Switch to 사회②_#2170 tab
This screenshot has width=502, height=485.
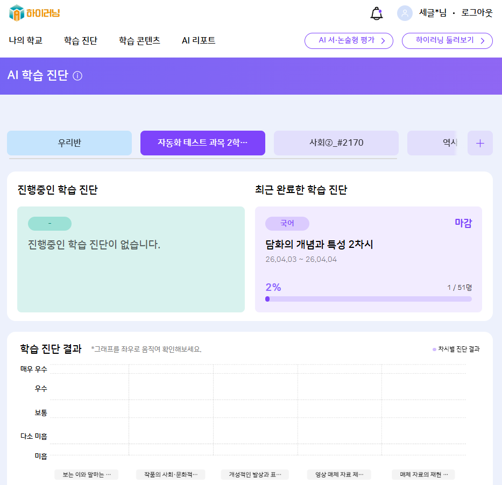pos(336,143)
